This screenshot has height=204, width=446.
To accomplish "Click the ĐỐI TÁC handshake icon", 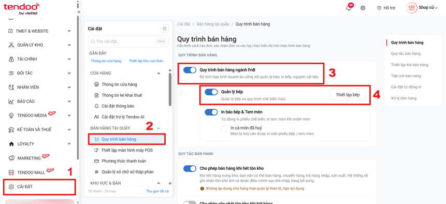I will click(x=11, y=73).
